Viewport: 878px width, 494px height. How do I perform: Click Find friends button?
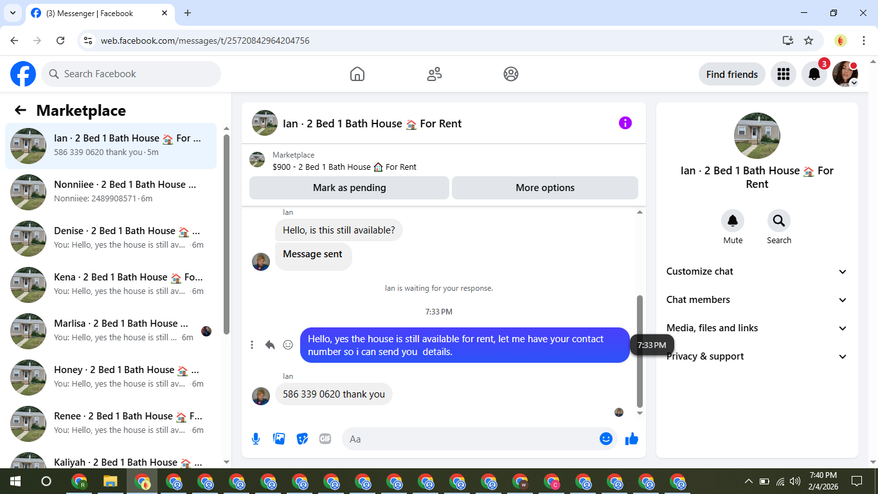(x=731, y=74)
